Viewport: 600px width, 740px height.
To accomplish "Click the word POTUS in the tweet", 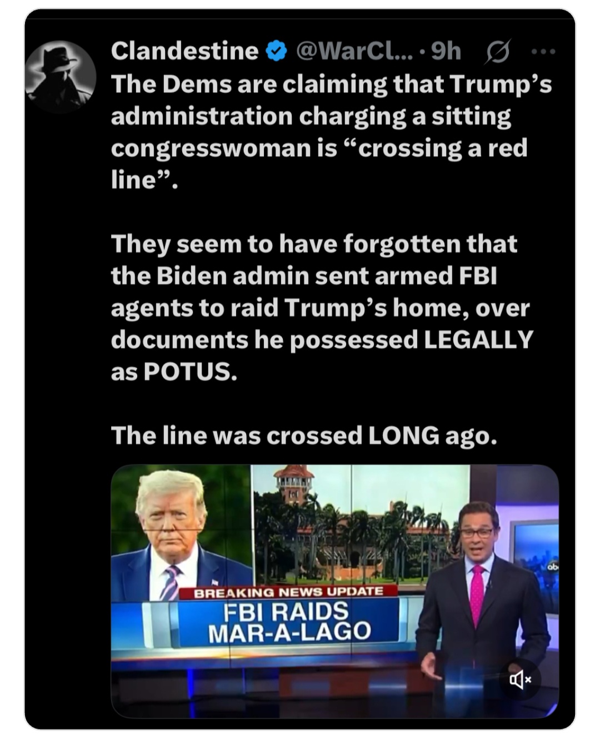I will point(190,372).
